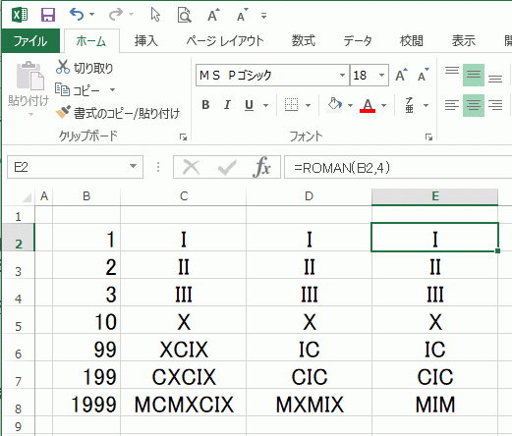Click the formula bar showing =ROMAN(B2,4)
Image resolution: width=512 pixels, height=436 pixels.
[x=398, y=168]
